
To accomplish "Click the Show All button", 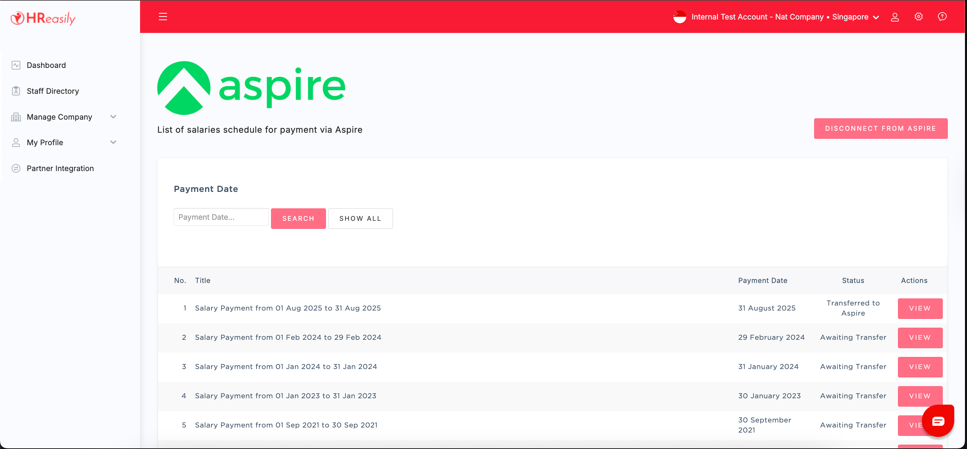I will (360, 218).
